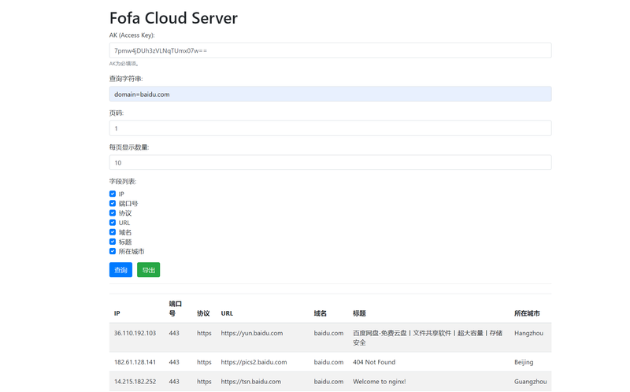
Task: Click the https://yun.baidu.com URL cell
Action: coord(251,333)
